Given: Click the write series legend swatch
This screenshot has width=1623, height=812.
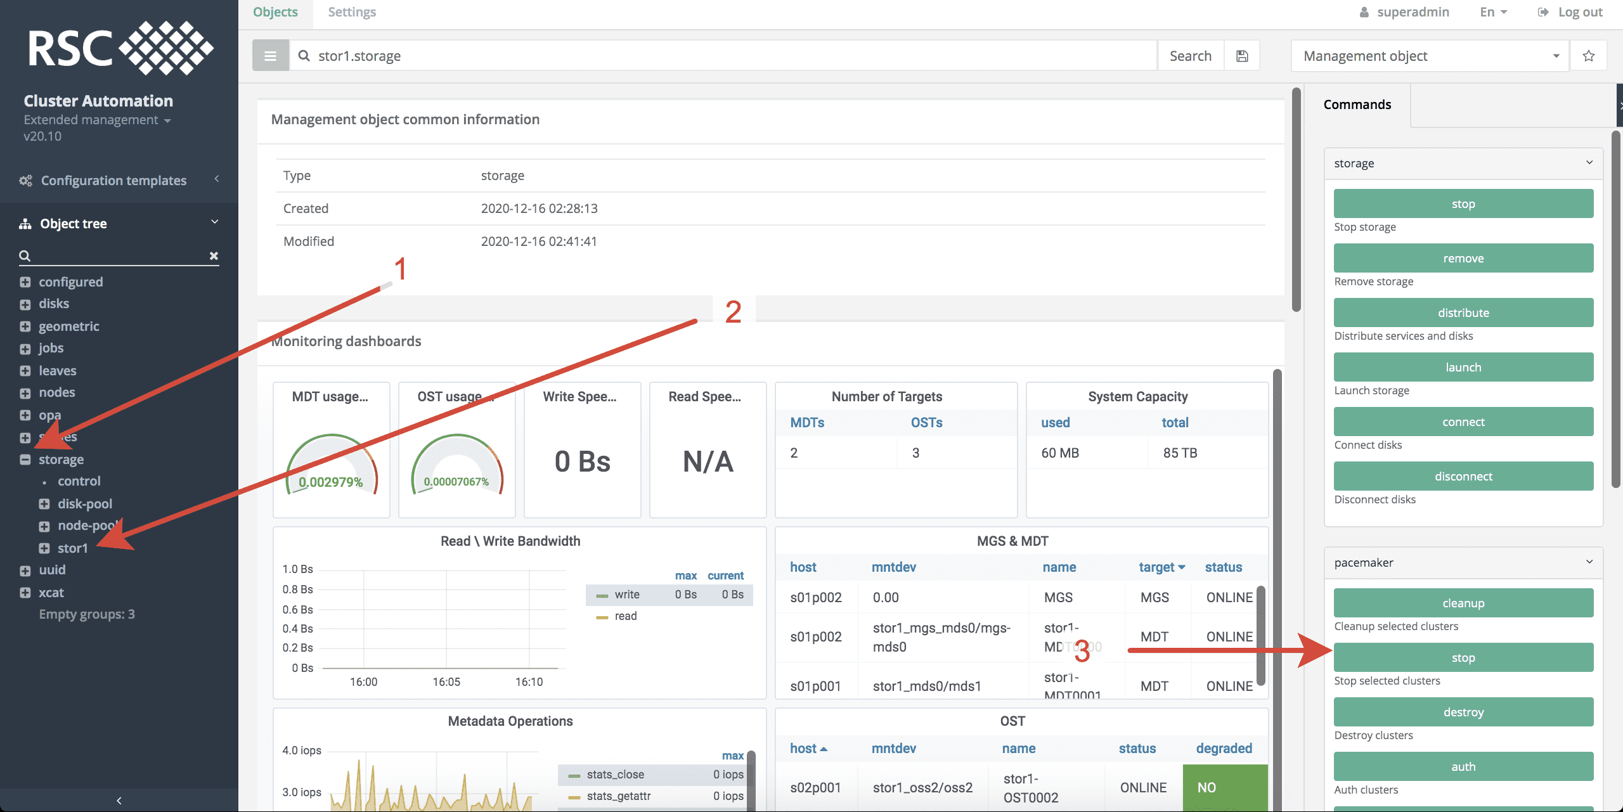Looking at the screenshot, I should click(x=602, y=595).
